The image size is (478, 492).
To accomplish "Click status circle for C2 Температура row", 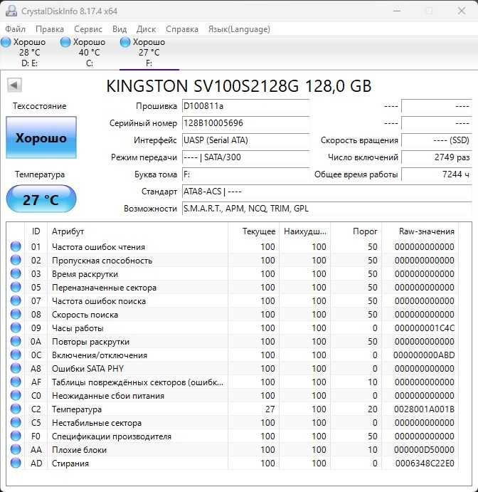I will tap(16, 409).
